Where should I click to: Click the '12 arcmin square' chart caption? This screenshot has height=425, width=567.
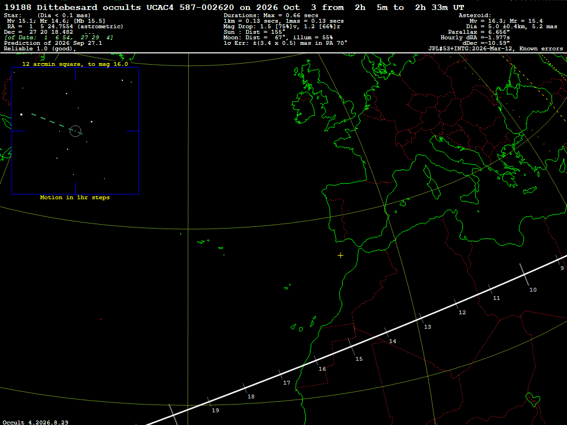point(75,64)
